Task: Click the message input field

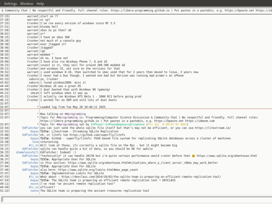Action: tap(137, 199)
